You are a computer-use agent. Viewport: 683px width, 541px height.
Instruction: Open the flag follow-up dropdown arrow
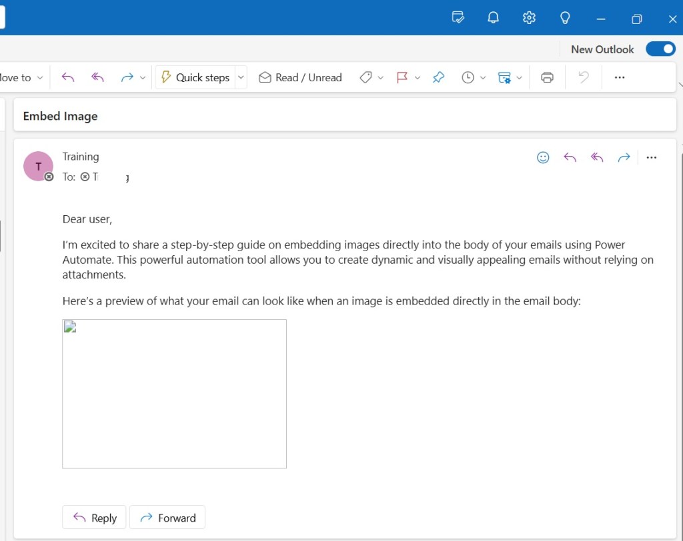pos(418,77)
